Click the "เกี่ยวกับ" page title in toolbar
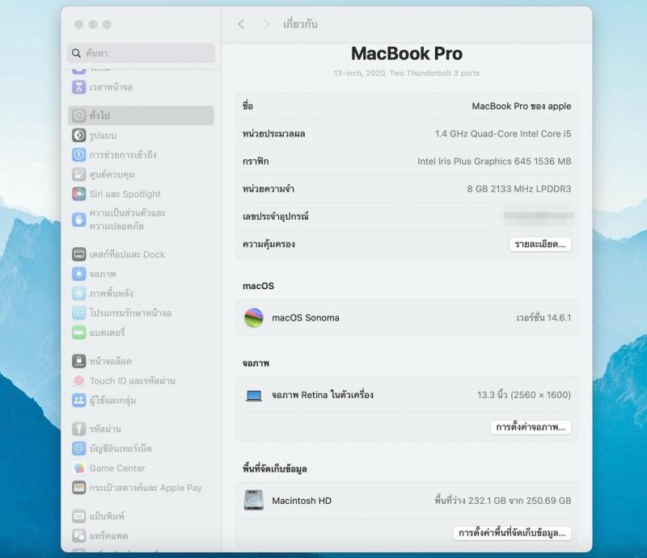The image size is (647, 558). click(300, 24)
